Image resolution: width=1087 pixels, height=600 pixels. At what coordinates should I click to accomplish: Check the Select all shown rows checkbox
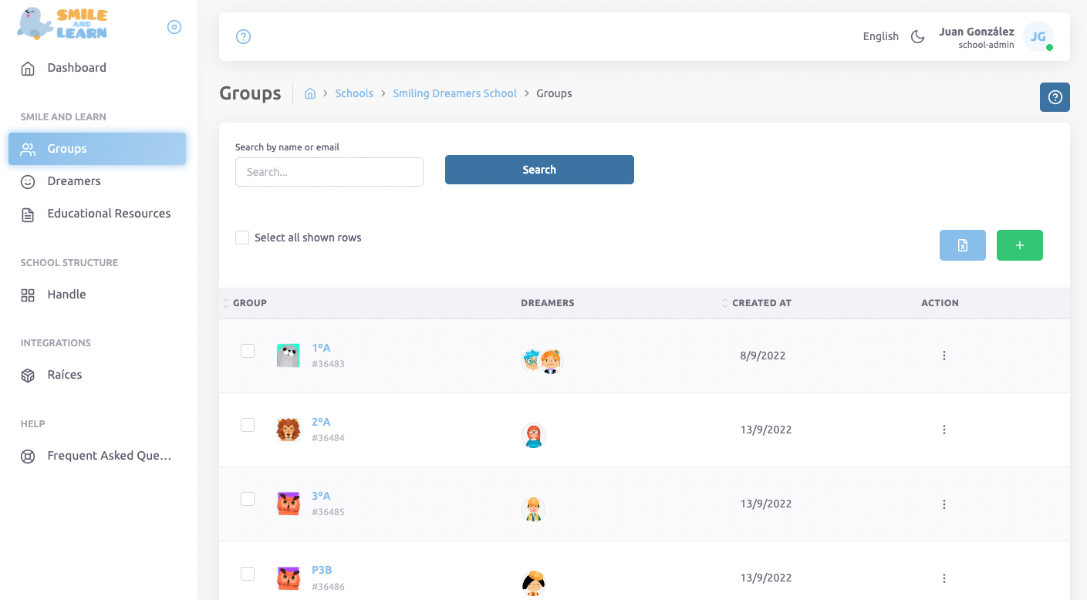pyautogui.click(x=242, y=238)
